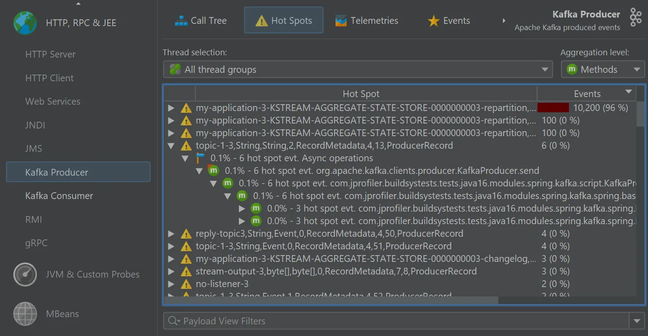
Task: Switch to the Call Tree tab
Action: pyautogui.click(x=201, y=21)
